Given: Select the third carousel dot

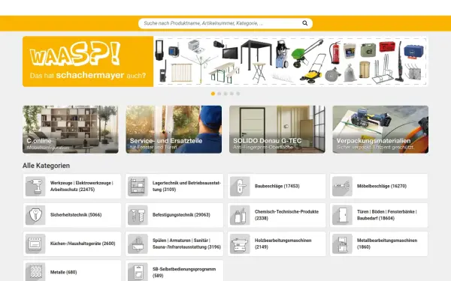Looking at the screenshot, I should pos(225,94).
